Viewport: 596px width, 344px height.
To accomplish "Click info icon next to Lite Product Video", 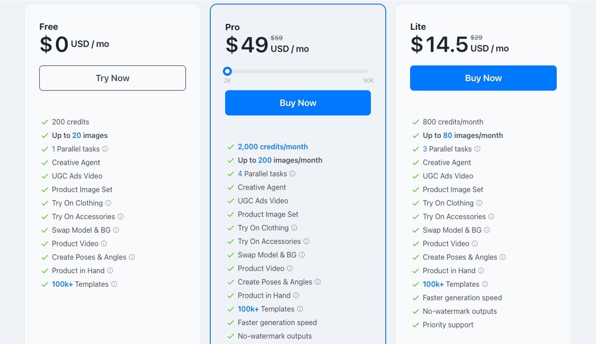I will pos(475,244).
